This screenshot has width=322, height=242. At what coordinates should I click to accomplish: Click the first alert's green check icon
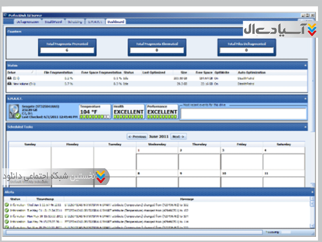[6, 205]
